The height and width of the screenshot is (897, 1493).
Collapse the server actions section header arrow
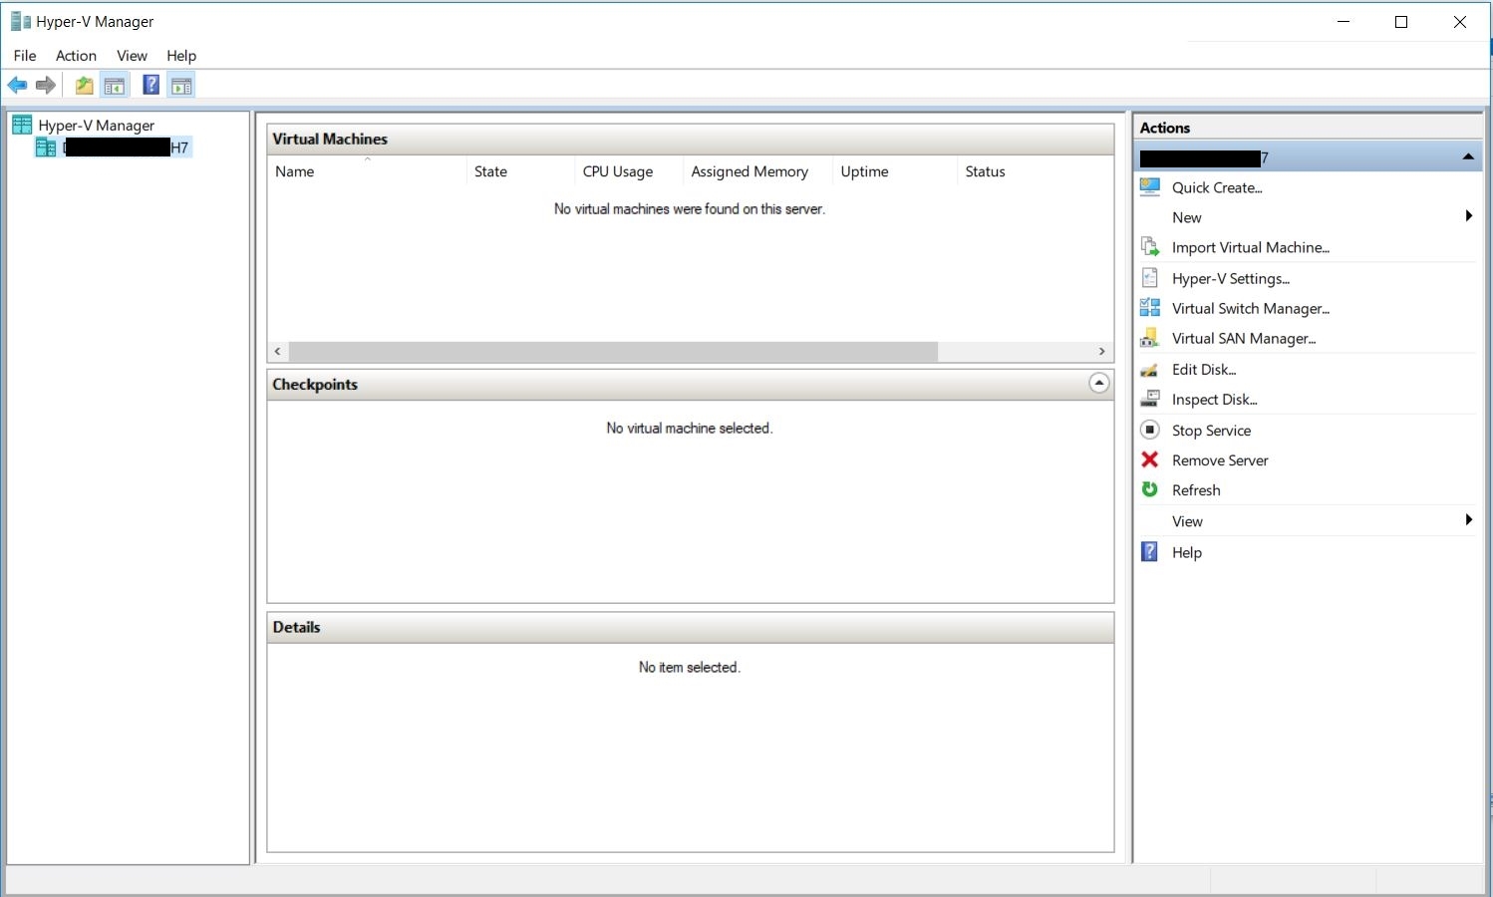1468,157
